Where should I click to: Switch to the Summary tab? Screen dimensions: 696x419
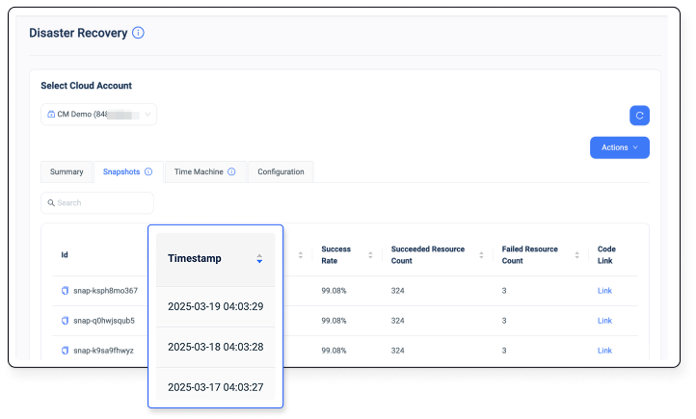pos(67,171)
